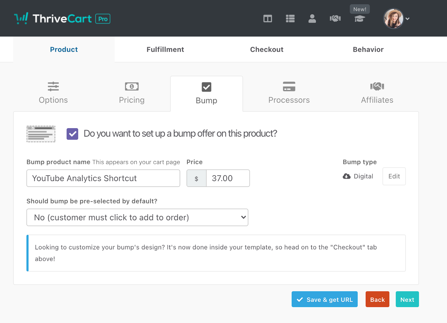Open the Affiliates sub-tab
This screenshot has width=447, height=323.
point(377,93)
